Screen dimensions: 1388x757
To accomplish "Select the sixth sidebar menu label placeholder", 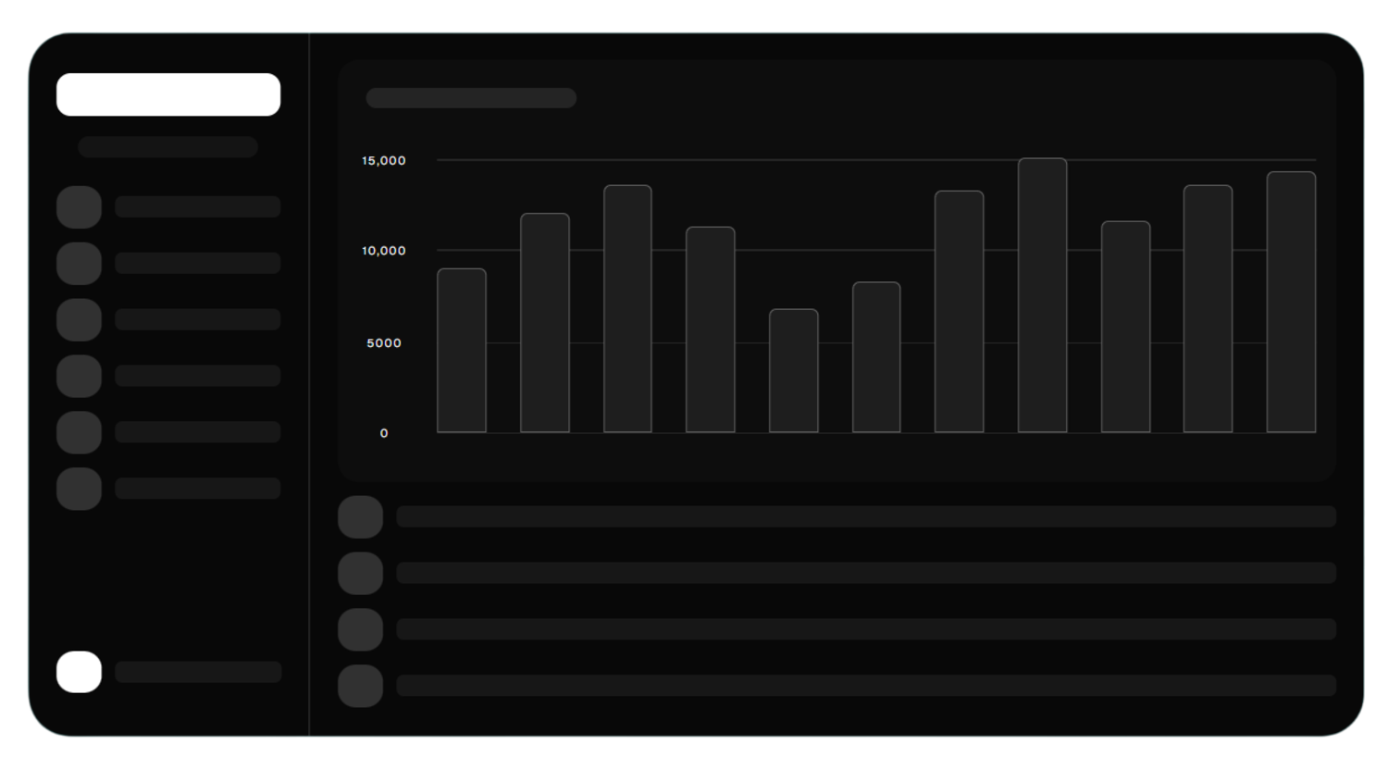I will pos(197,489).
